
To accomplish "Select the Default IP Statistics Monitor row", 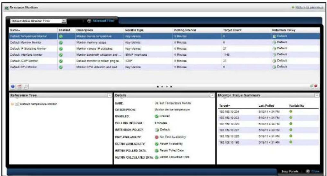I will pos(164,48).
